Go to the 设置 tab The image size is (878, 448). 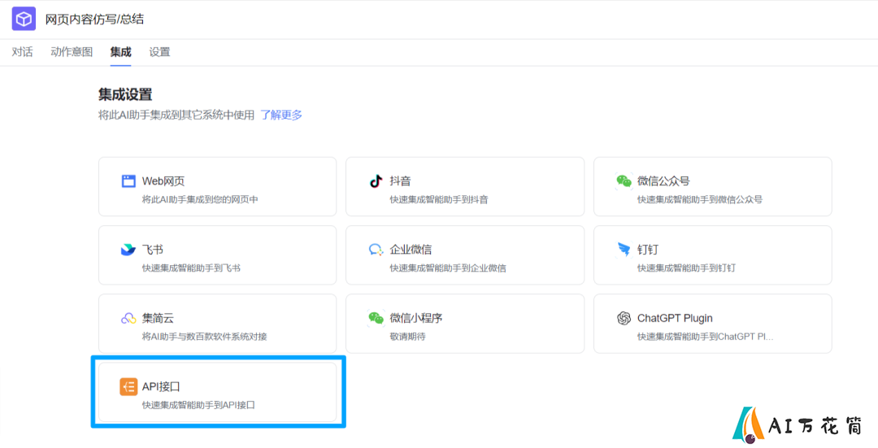[159, 52]
